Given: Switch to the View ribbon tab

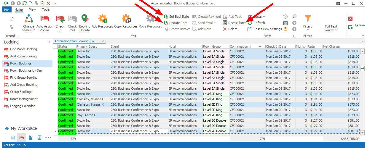Looking at the screenshot, I should point(32,10).
